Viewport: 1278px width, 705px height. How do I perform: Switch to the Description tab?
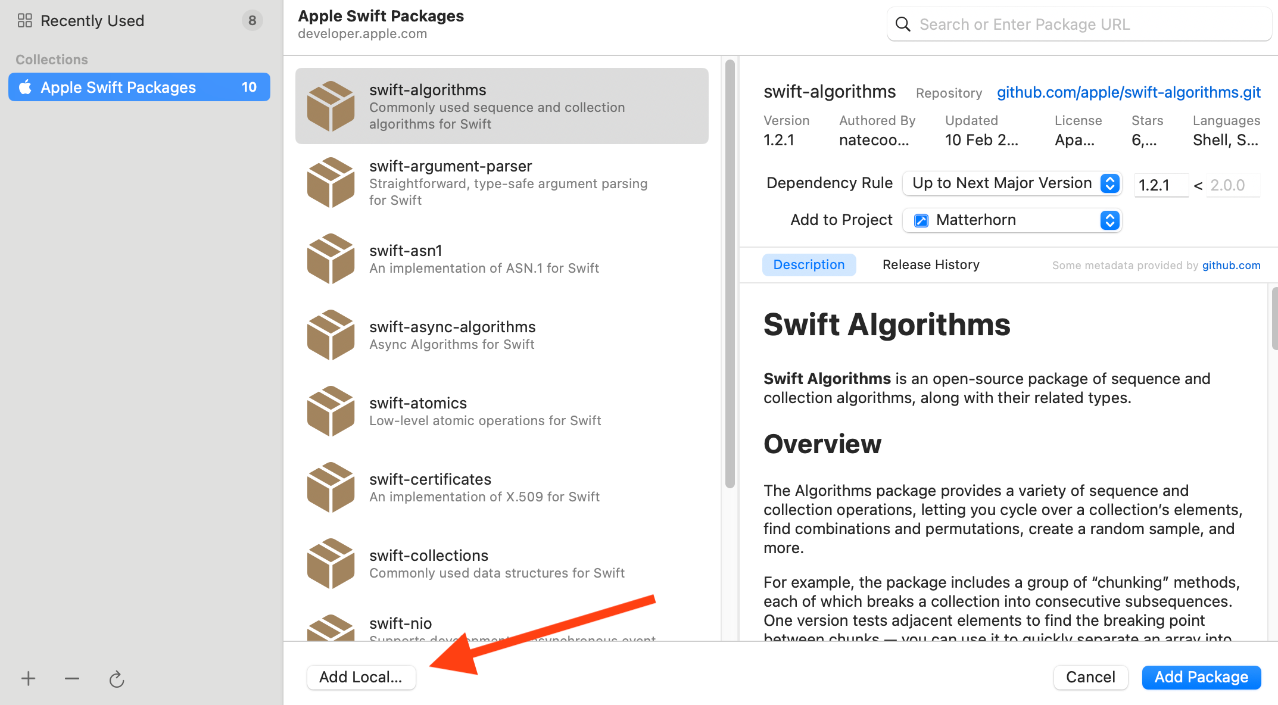(809, 265)
